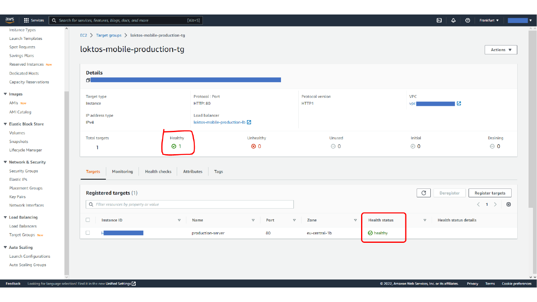Open Launch Configurations in sidebar
537x302 pixels.
tap(30, 256)
